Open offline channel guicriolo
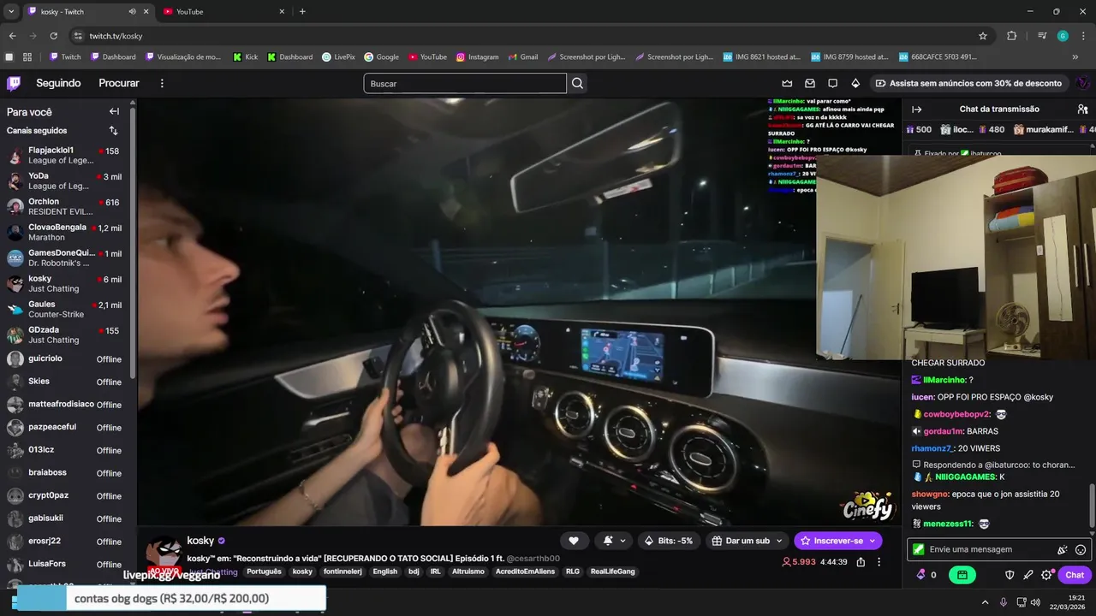The width and height of the screenshot is (1096, 616). tap(67, 358)
